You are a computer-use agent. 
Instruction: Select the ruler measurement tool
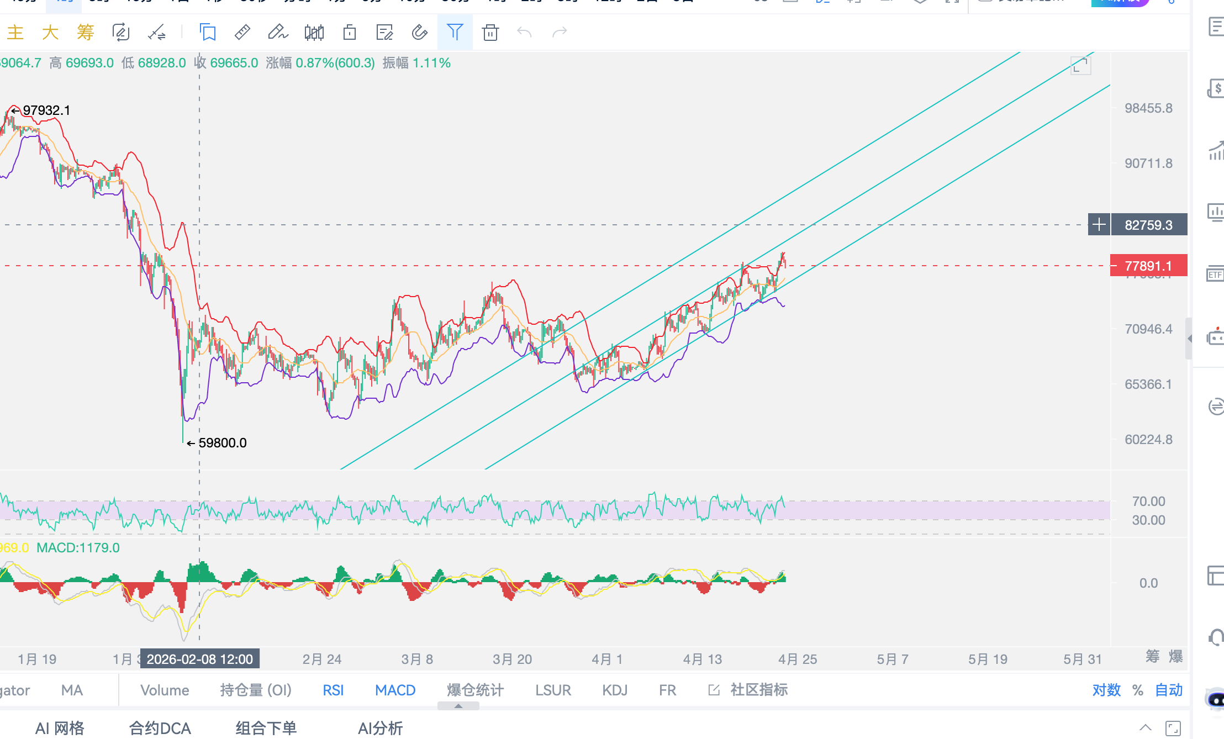242,33
